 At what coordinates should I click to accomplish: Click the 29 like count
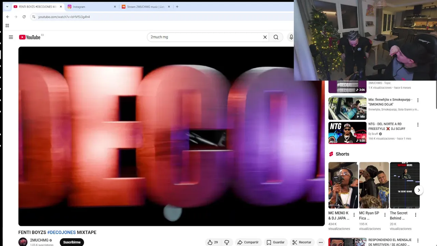216,242
